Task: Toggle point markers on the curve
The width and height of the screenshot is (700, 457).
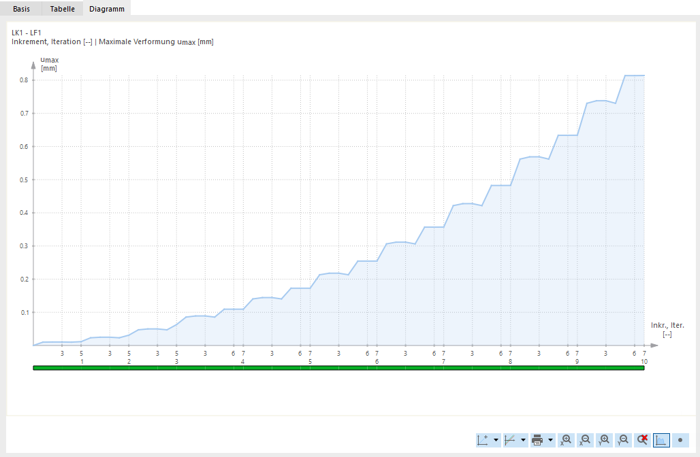Action: point(678,440)
